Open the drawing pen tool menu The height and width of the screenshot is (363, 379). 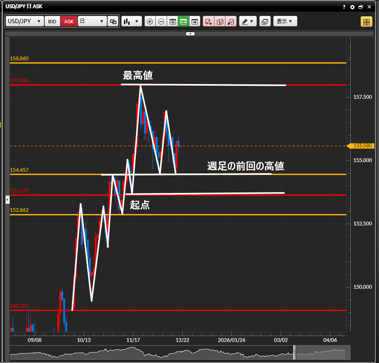tap(248, 21)
